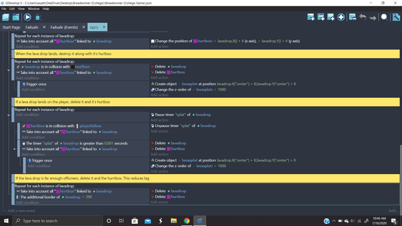Open the View menu
This screenshot has width=402, height=226.
[x=22, y=9]
